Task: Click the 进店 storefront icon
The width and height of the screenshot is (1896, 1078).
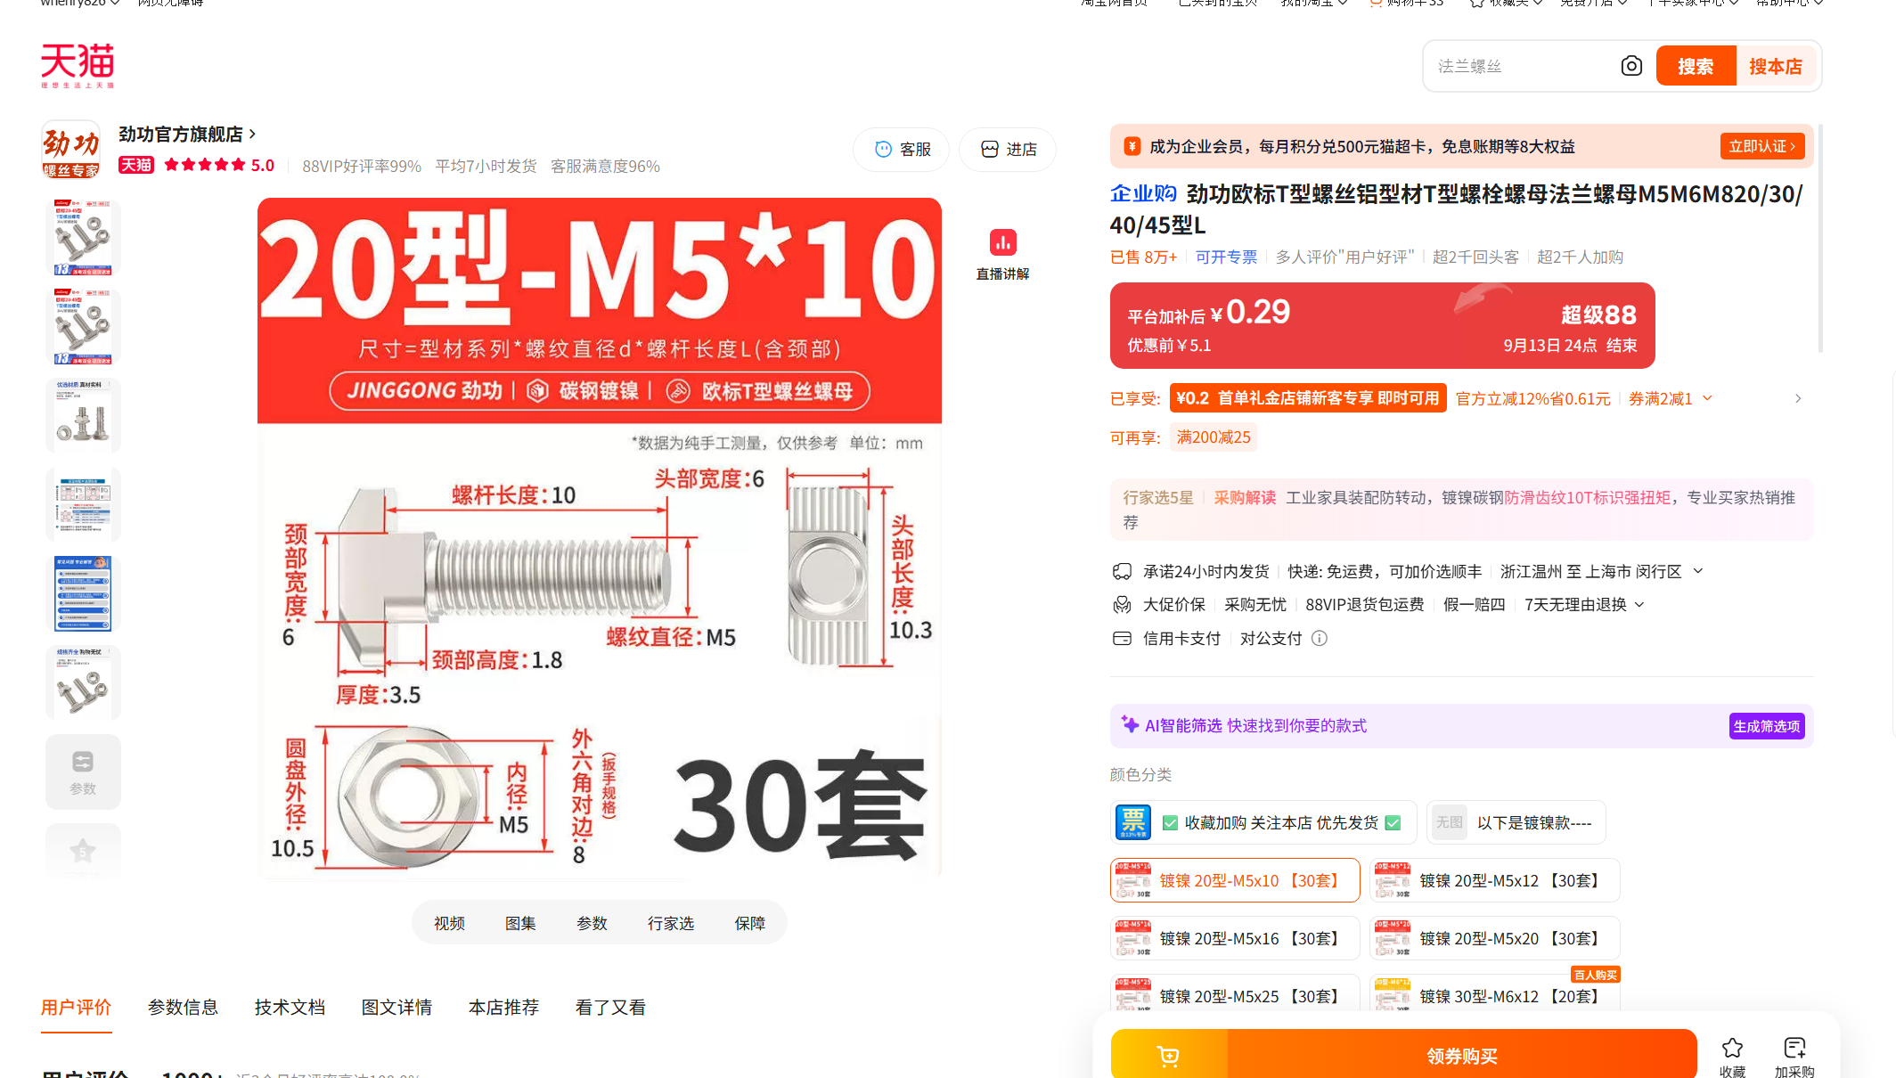Action: tap(990, 150)
